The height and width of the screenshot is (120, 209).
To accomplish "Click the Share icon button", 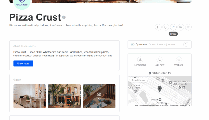I will pos(173,27).
